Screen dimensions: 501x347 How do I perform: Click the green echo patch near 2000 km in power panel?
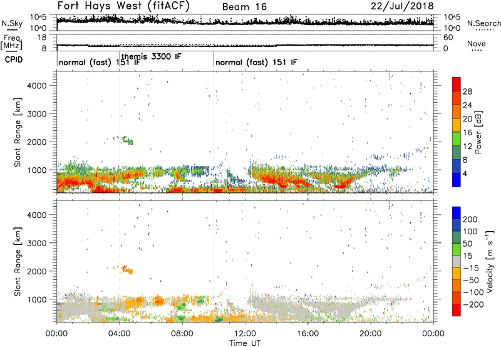tap(127, 140)
